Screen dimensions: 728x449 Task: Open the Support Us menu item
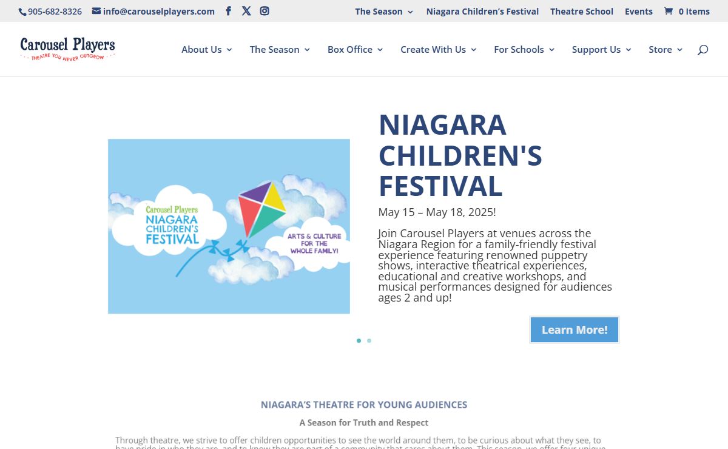coord(596,50)
